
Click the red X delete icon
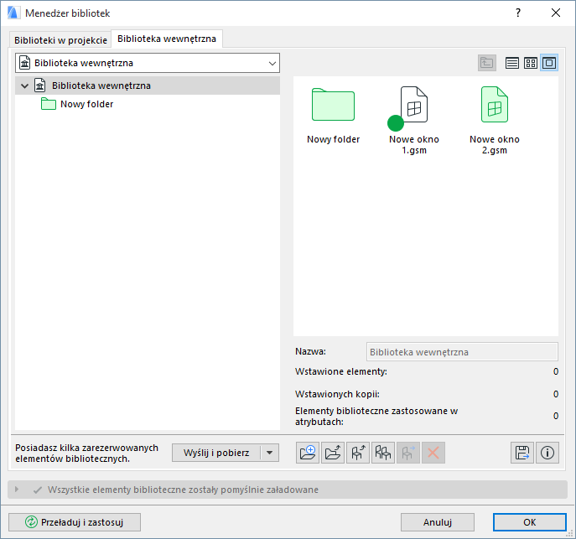[433, 453]
